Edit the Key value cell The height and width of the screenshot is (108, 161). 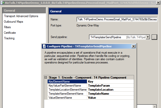pyautogui.click(x=110, y=82)
